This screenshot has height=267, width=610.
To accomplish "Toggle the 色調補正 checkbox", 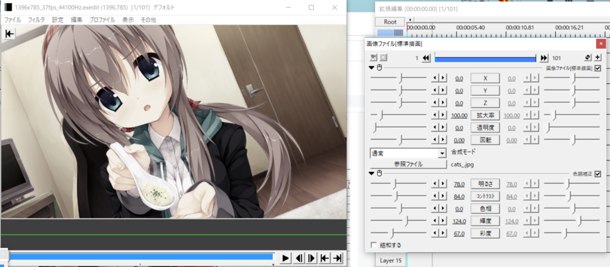I will [x=598, y=174].
